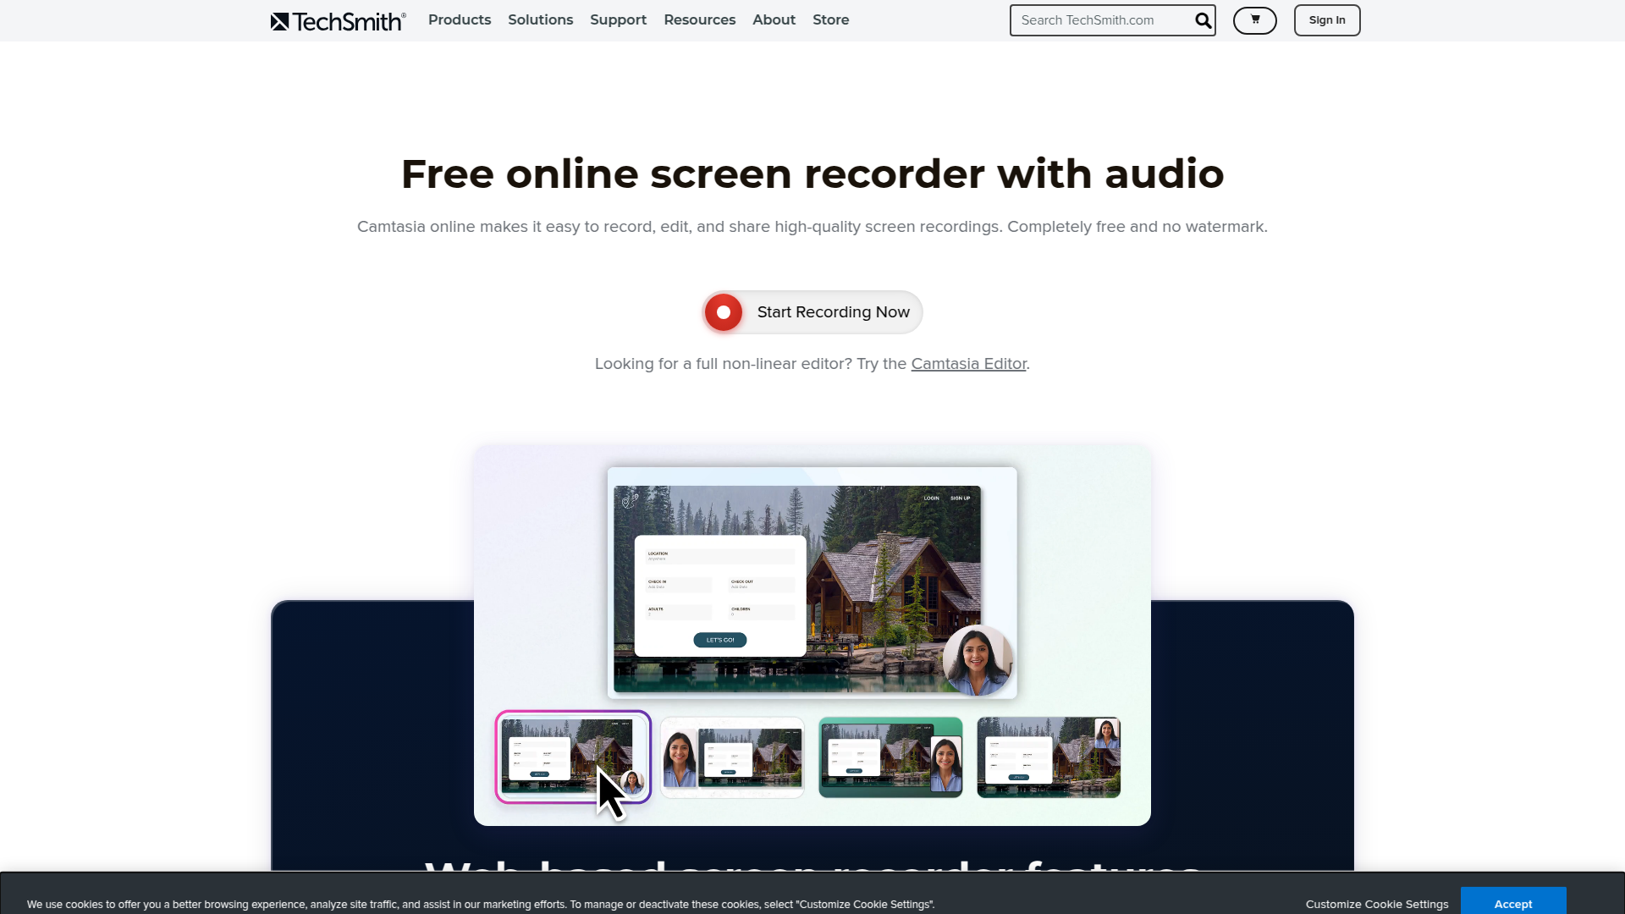Accept the cookie policy

tap(1512, 903)
